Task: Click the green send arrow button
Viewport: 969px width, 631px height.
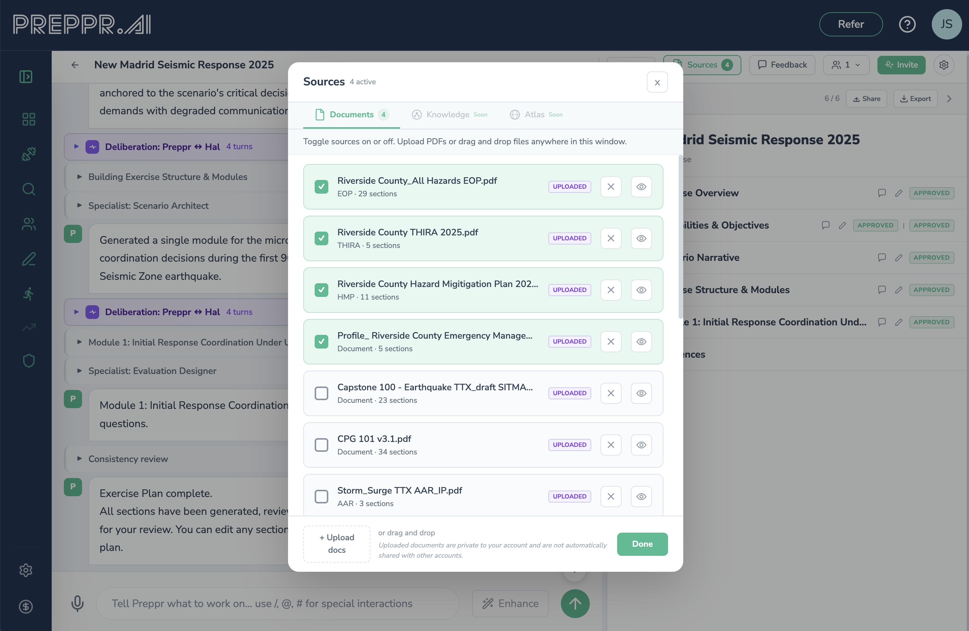Action: pyautogui.click(x=575, y=603)
